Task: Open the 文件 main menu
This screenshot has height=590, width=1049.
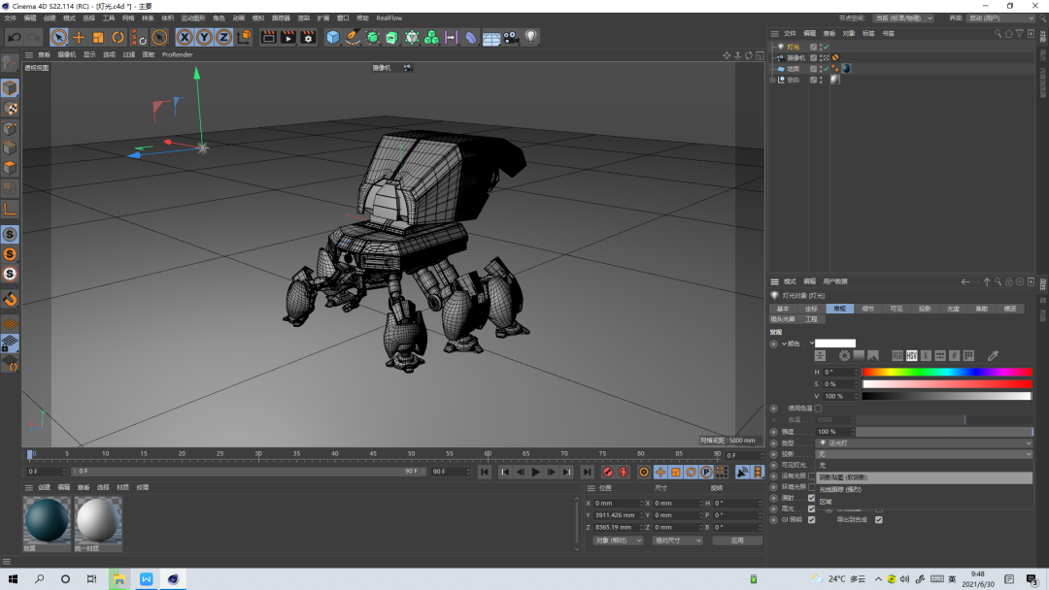Action: 11,18
